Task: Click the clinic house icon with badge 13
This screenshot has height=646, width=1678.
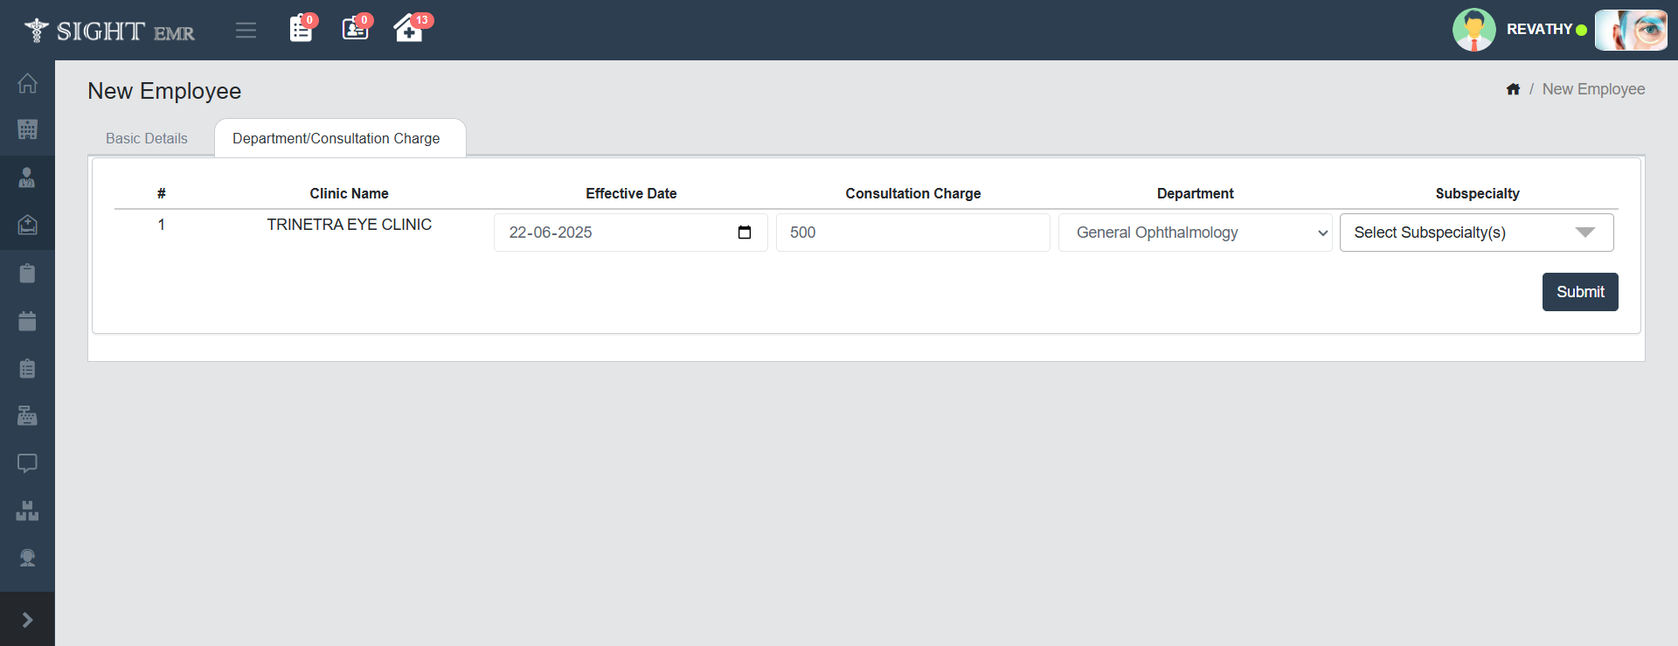Action: pos(408,29)
